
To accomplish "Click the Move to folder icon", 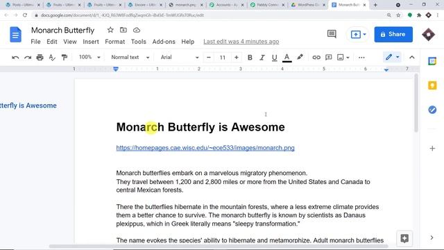I will point(123,30).
